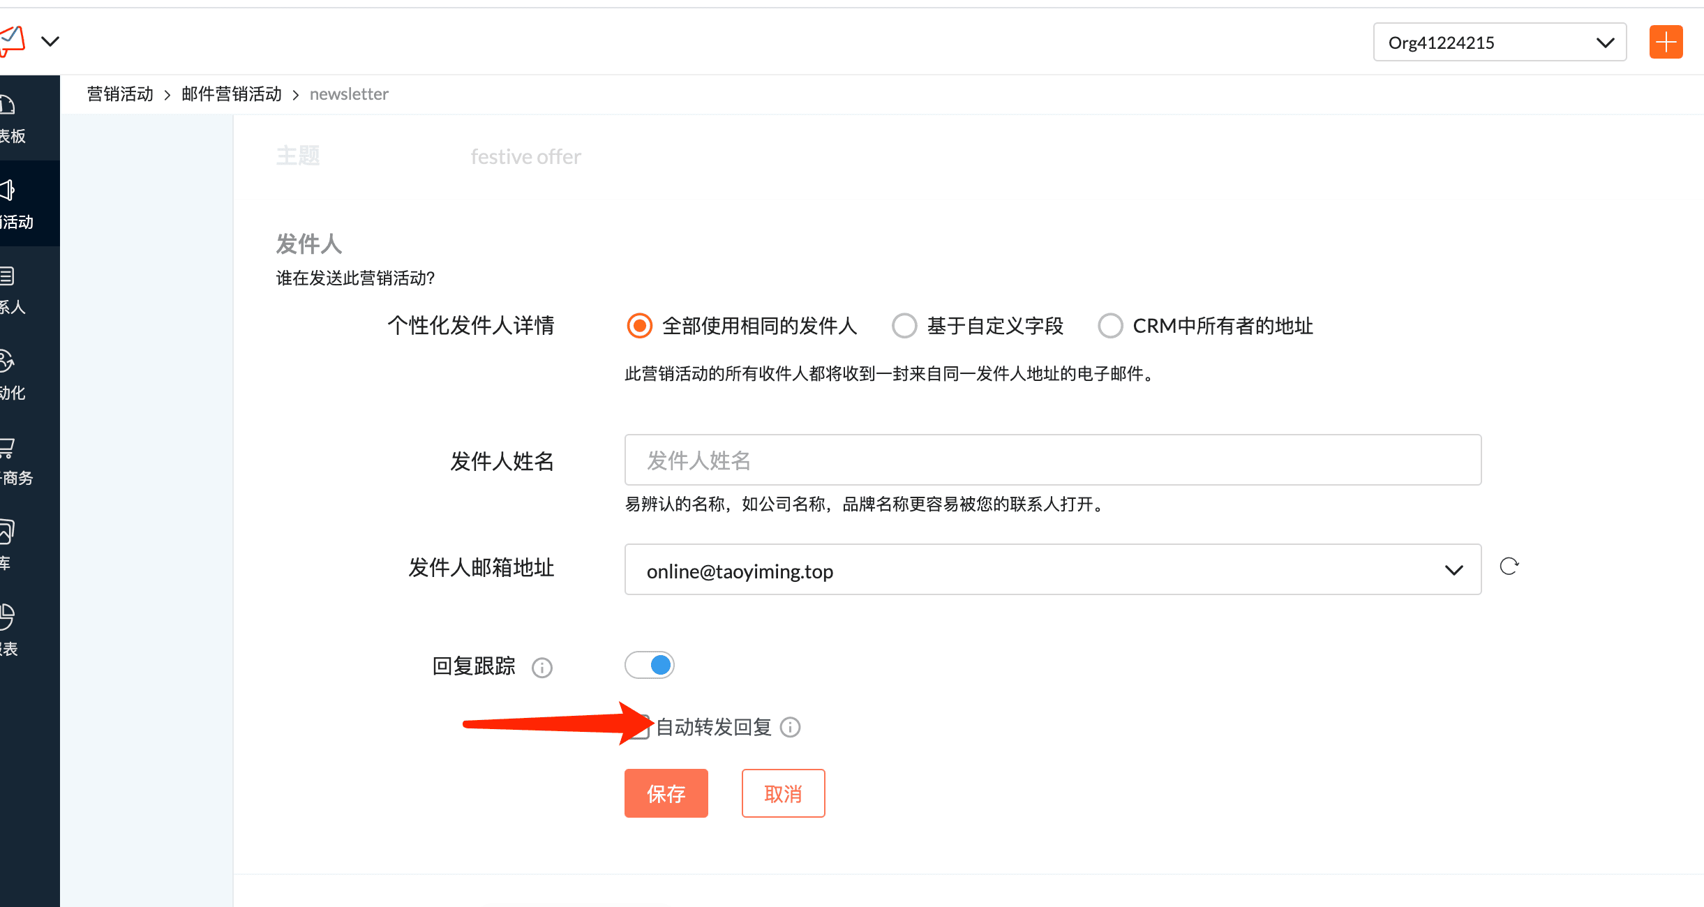The width and height of the screenshot is (1704, 907).
Task: Click info icon next to 自动转发回复
Action: 790,727
